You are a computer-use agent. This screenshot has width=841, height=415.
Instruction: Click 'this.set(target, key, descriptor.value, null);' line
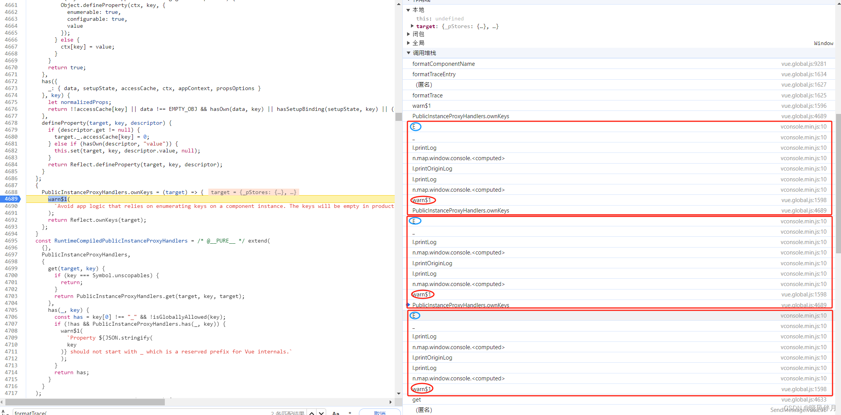(x=127, y=151)
